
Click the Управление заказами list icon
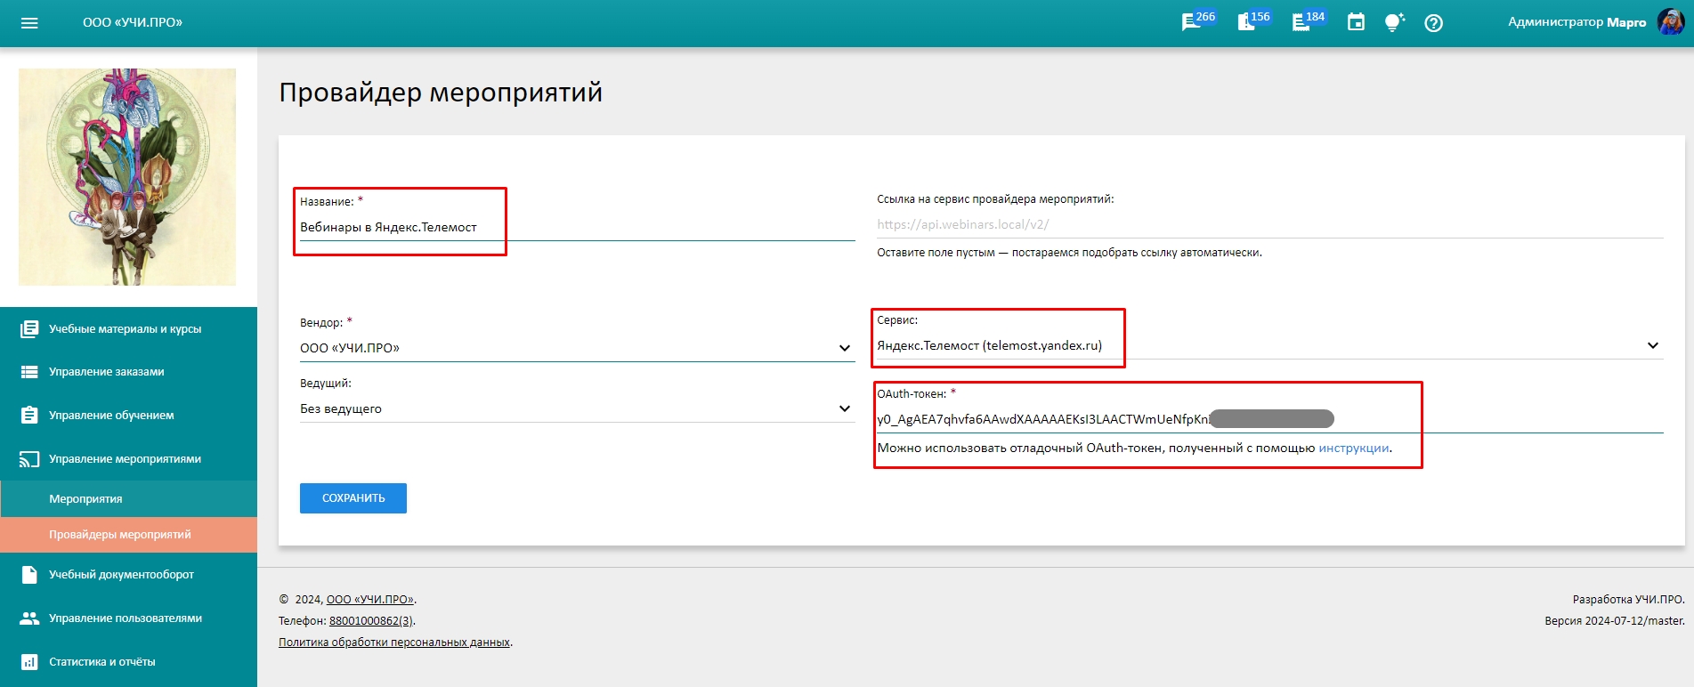(29, 372)
